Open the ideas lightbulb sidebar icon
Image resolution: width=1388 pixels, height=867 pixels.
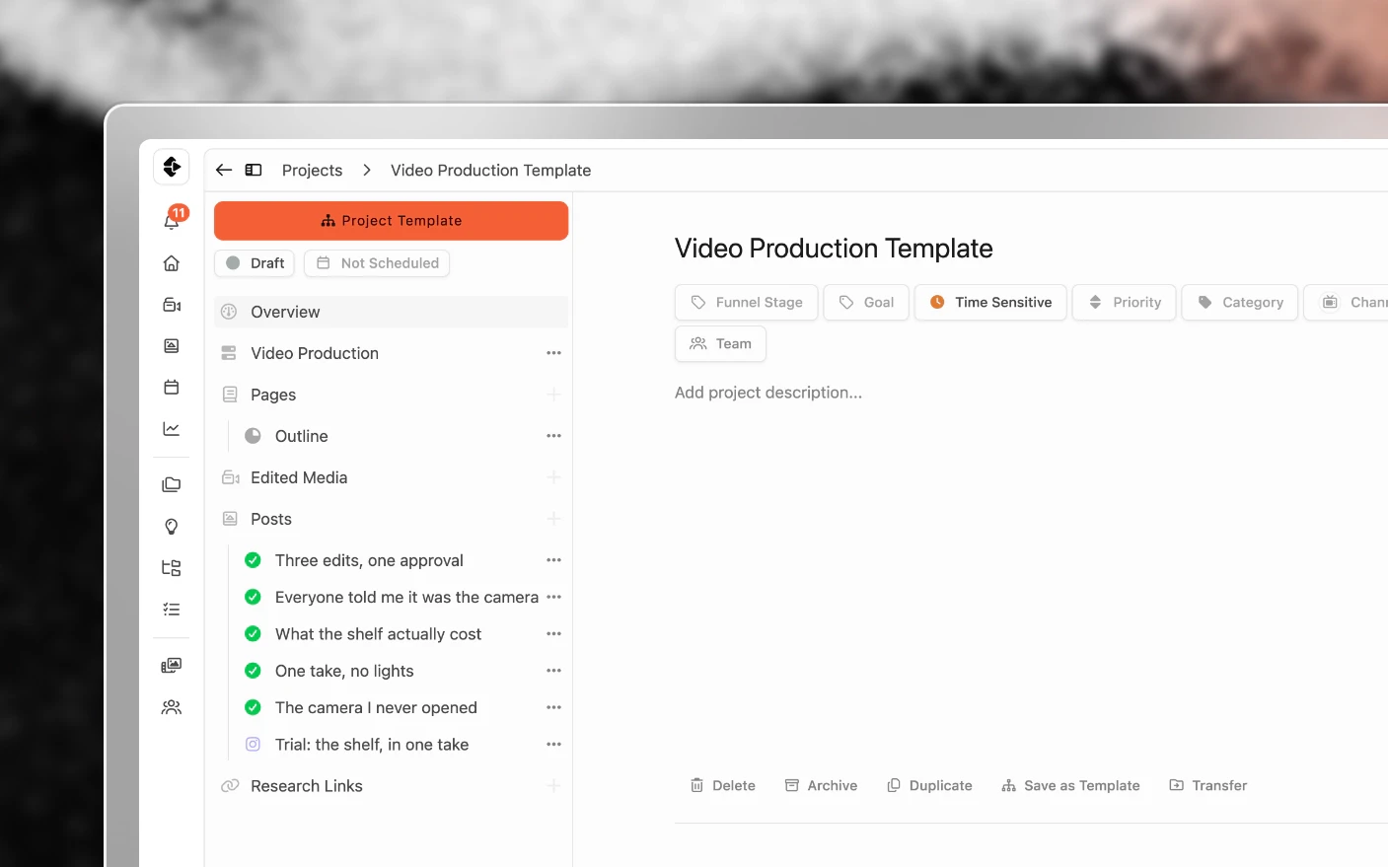click(x=172, y=527)
